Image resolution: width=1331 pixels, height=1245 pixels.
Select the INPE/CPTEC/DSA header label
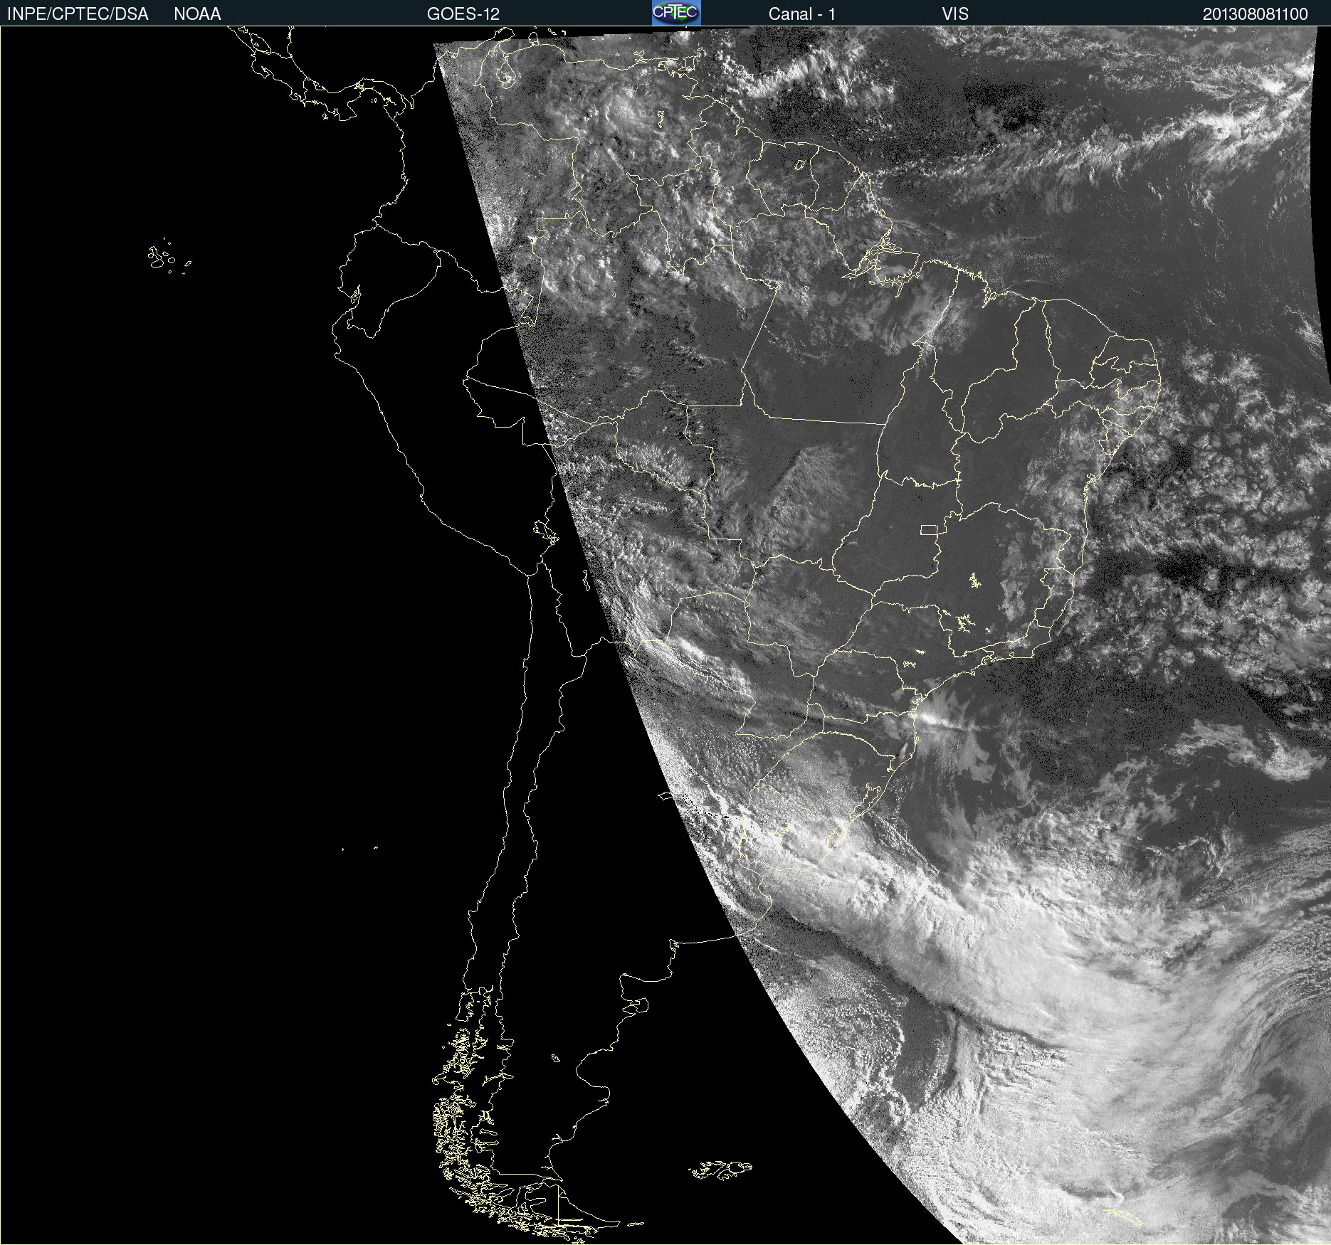click(78, 14)
